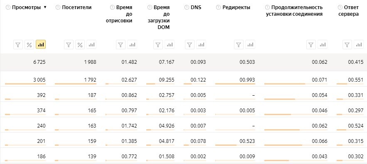
Task: Sort table by DNS column header
Action: 196,7
